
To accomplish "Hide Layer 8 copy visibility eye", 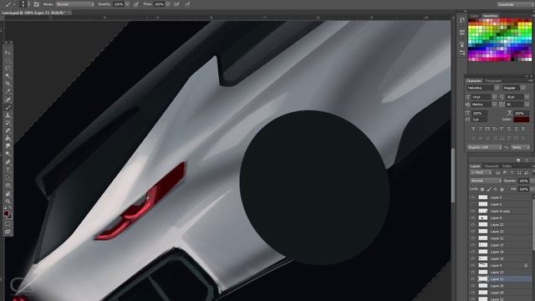I will [x=473, y=212].
